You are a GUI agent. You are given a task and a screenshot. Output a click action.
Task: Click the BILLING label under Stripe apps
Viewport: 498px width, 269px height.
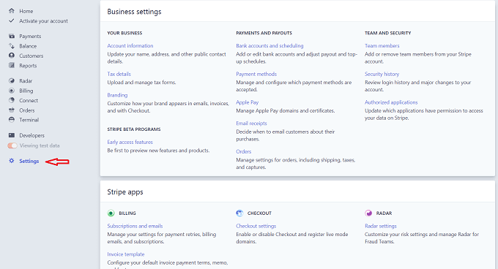[x=127, y=213]
